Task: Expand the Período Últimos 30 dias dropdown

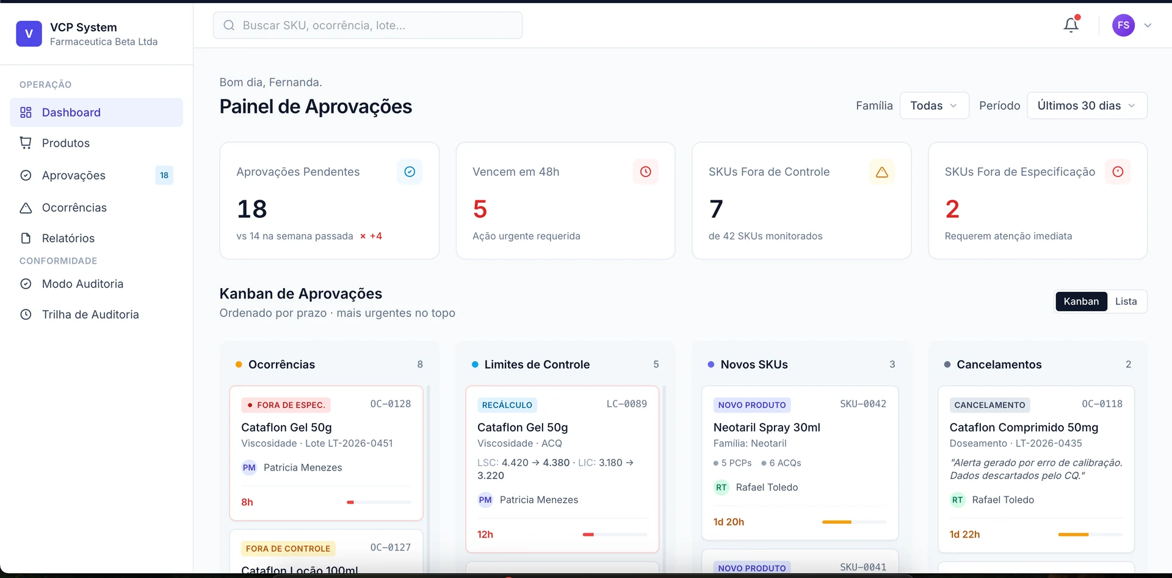Action: tap(1087, 106)
